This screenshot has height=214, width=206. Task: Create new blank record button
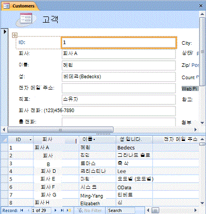coord(69,210)
